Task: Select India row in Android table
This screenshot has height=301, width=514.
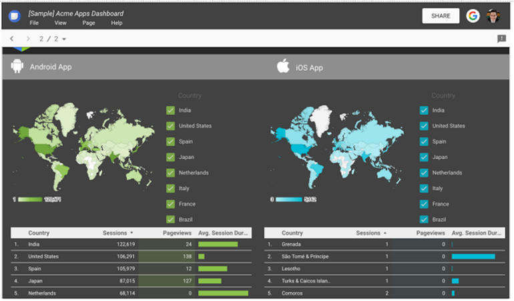Action: [x=131, y=244]
